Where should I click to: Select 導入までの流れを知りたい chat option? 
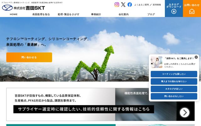click(x=174, y=82)
